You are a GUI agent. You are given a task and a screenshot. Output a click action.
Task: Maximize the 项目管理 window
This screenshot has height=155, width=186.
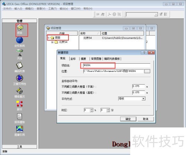(x=133, y=28)
